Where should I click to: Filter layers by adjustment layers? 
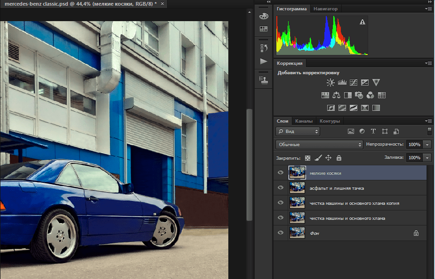[362, 132]
